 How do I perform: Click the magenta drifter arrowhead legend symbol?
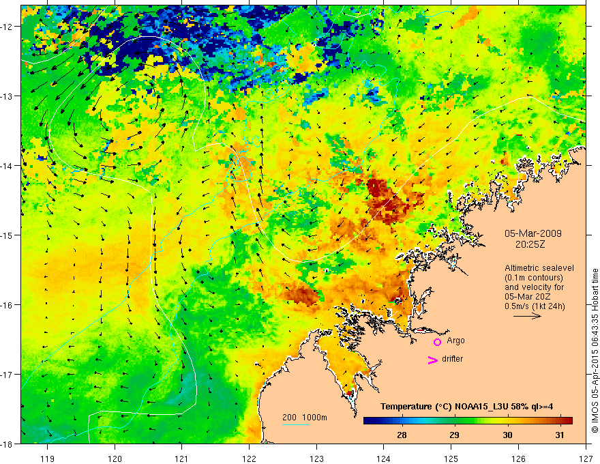click(x=433, y=360)
